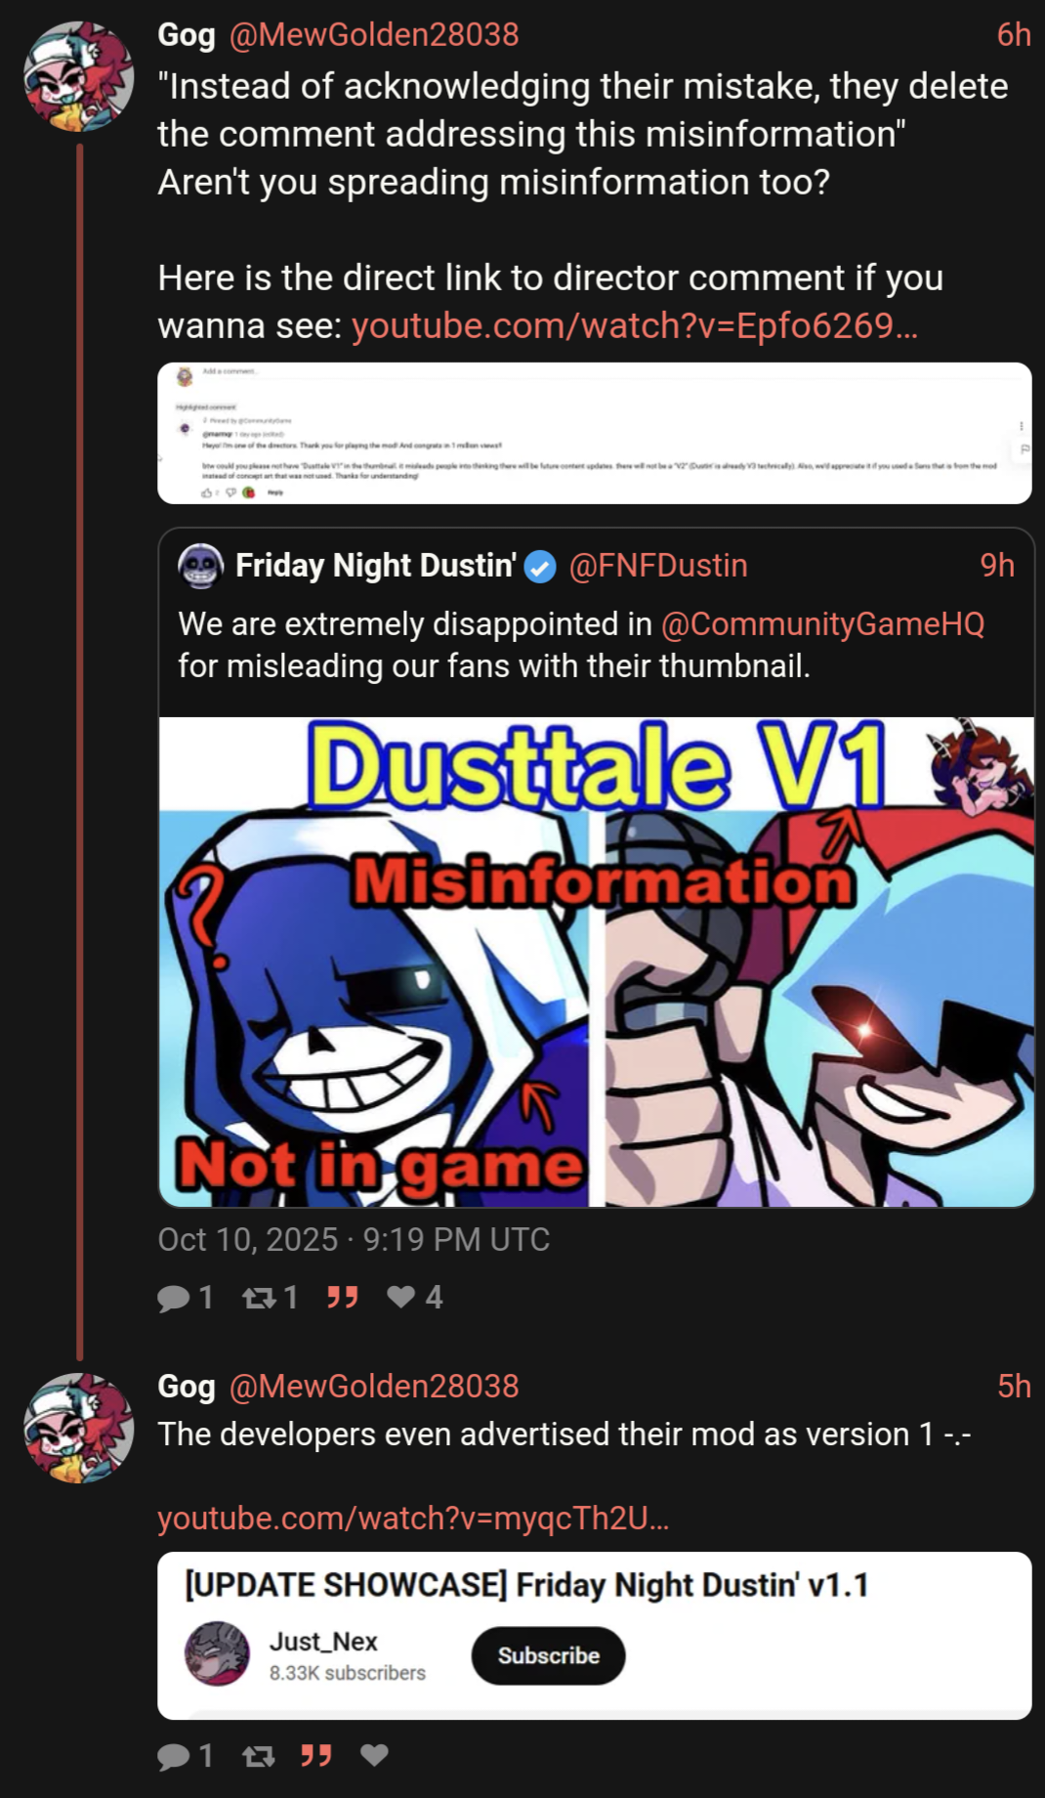The height and width of the screenshot is (1798, 1045).
Task: Quote the post about version 1
Action: click(315, 1756)
